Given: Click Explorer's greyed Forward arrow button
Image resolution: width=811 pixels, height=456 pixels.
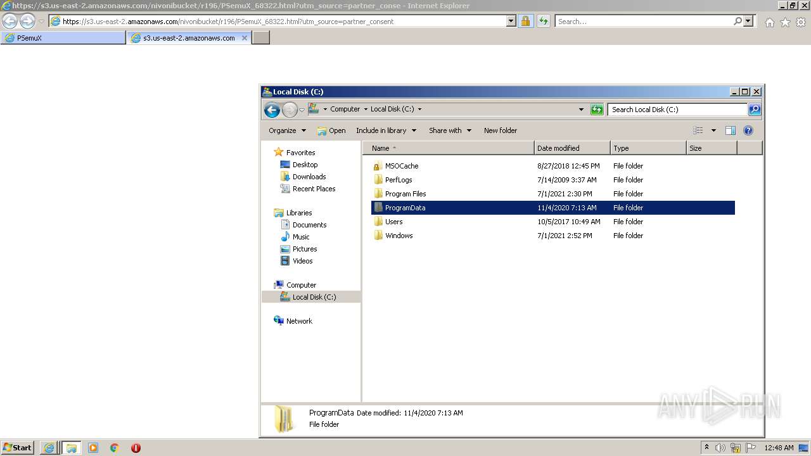Looking at the screenshot, I should [290, 110].
